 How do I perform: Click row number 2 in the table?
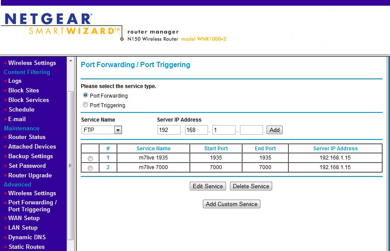pyautogui.click(x=108, y=167)
